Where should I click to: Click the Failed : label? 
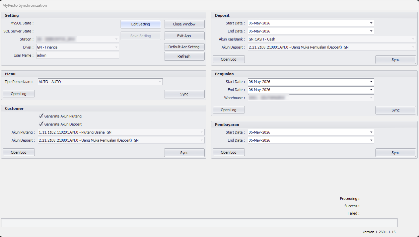354,213
